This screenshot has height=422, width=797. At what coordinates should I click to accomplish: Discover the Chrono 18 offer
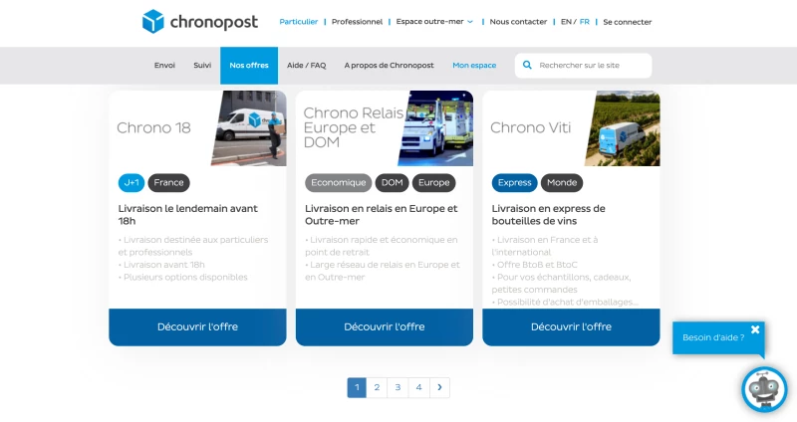[197, 327]
